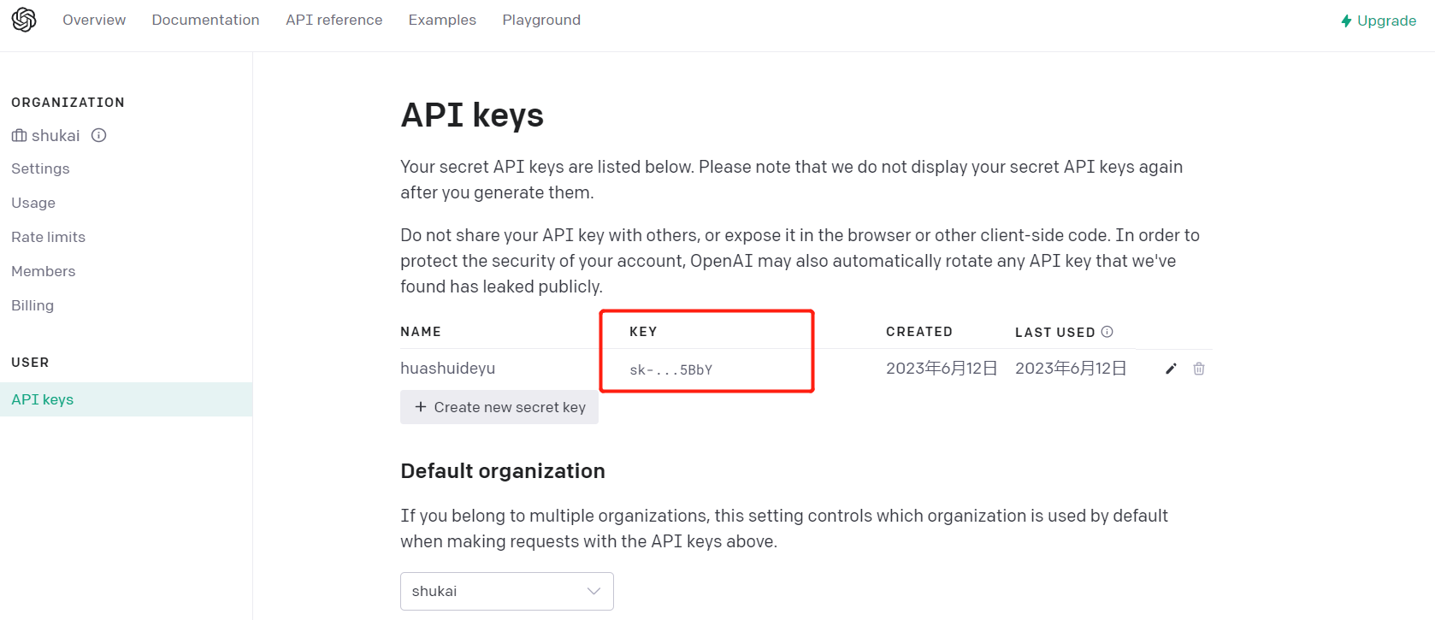Screen dimensions: 1435x620
Task: Click the info icon beside shukai organization
Action: (99, 135)
